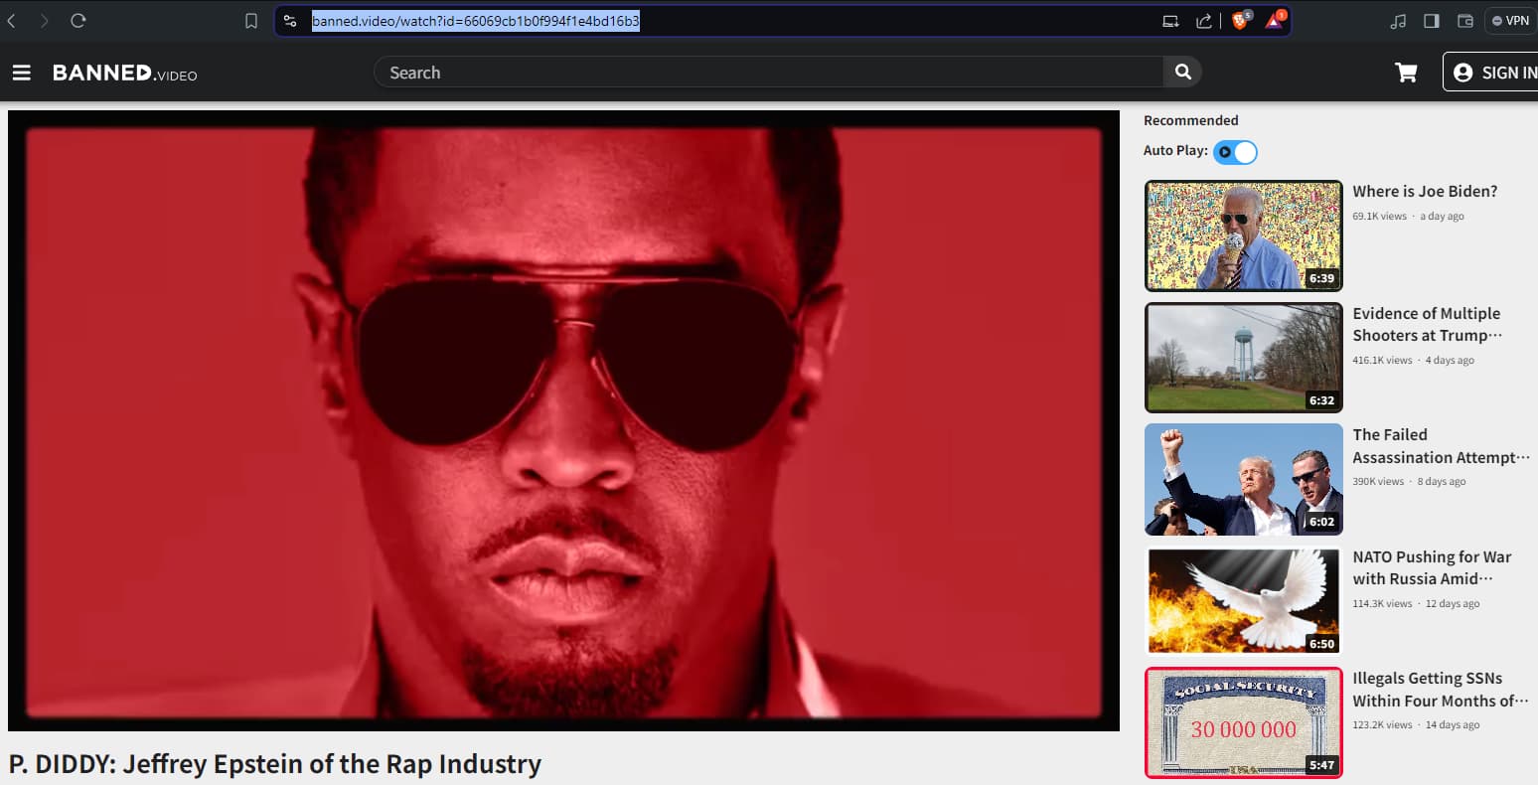Image resolution: width=1538 pixels, height=785 pixels.
Task: Go forward with the browser forward arrow
Action: 44,20
